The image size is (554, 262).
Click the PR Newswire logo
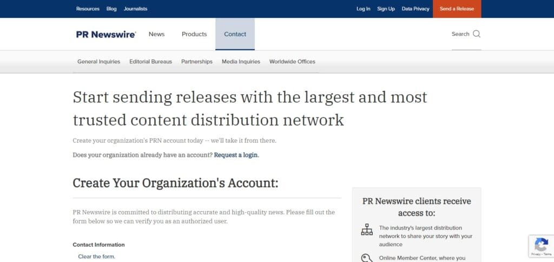tap(106, 34)
